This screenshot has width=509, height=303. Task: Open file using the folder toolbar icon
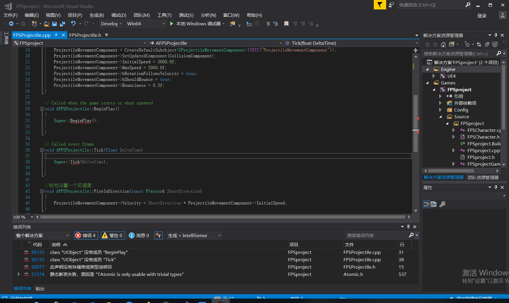47,24
